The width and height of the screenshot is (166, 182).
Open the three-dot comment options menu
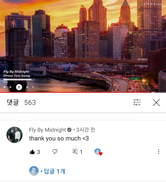(x=159, y=151)
